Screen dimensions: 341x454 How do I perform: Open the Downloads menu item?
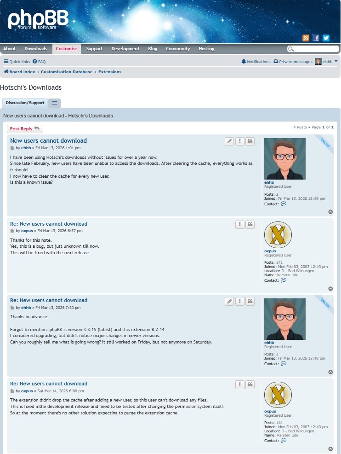pos(36,49)
